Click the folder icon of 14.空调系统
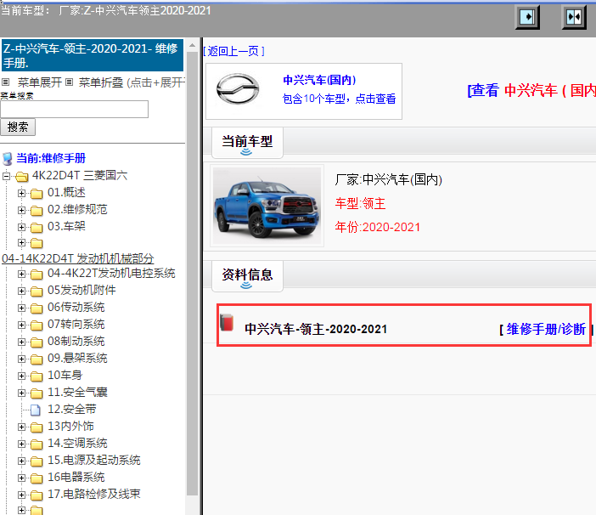Screen dimensions: 596x515 37,444
